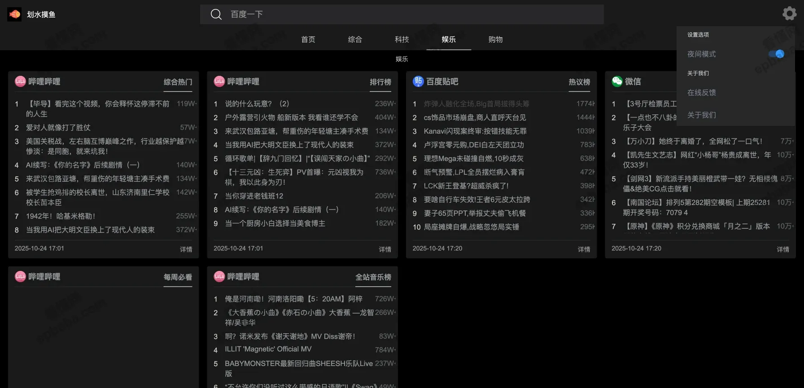Open item 卢浮宫零元购
Image resolution: width=804 pixels, height=388 pixels.
coord(474,144)
